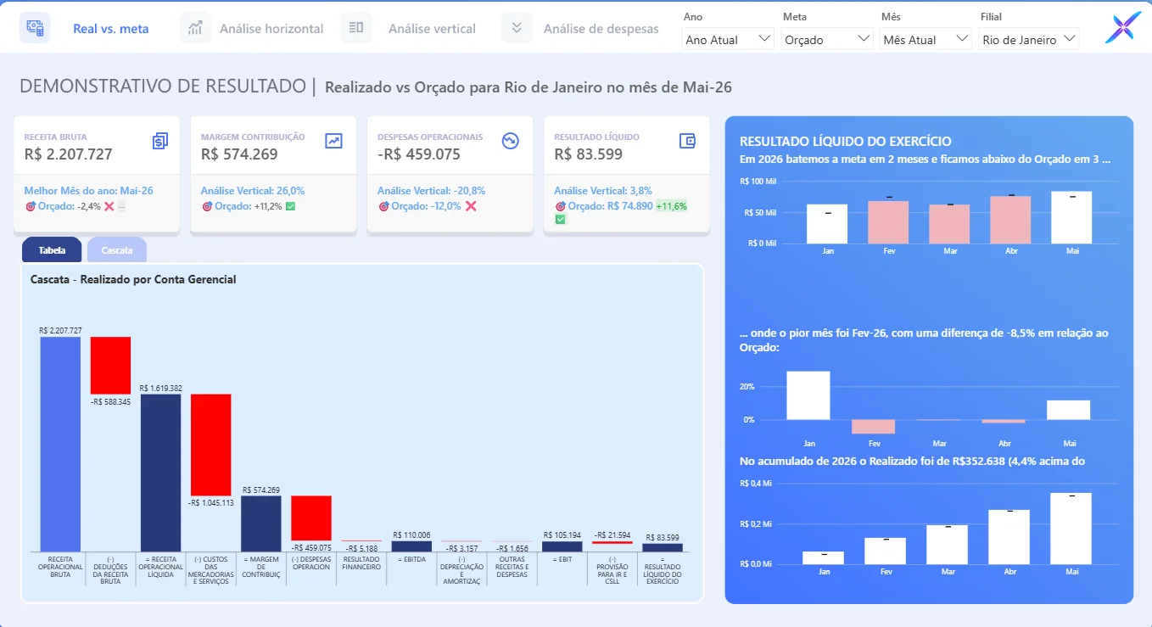Open the Ano dropdown

[728, 39]
